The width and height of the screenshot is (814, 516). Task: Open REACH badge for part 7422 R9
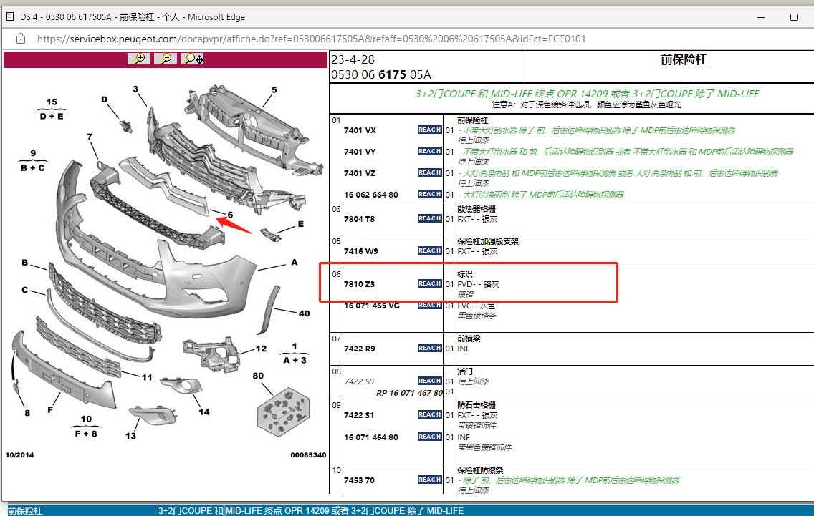pyautogui.click(x=430, y=348)
